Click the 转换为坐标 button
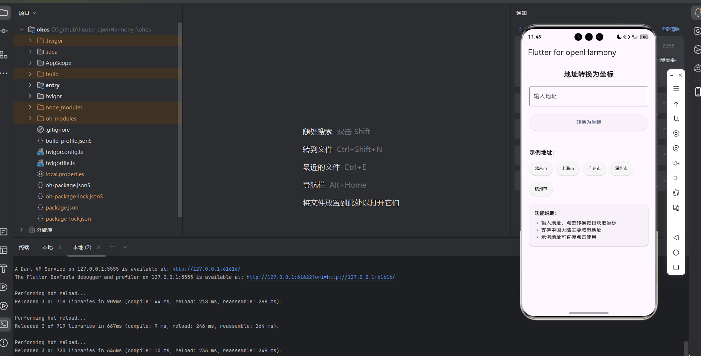Image resolution: width=701 pixels, height=356 pixels. coord(588,122)
